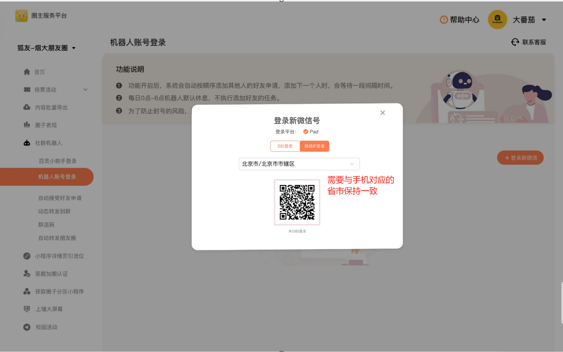Click the 大番茄 username

coord(524,20)
